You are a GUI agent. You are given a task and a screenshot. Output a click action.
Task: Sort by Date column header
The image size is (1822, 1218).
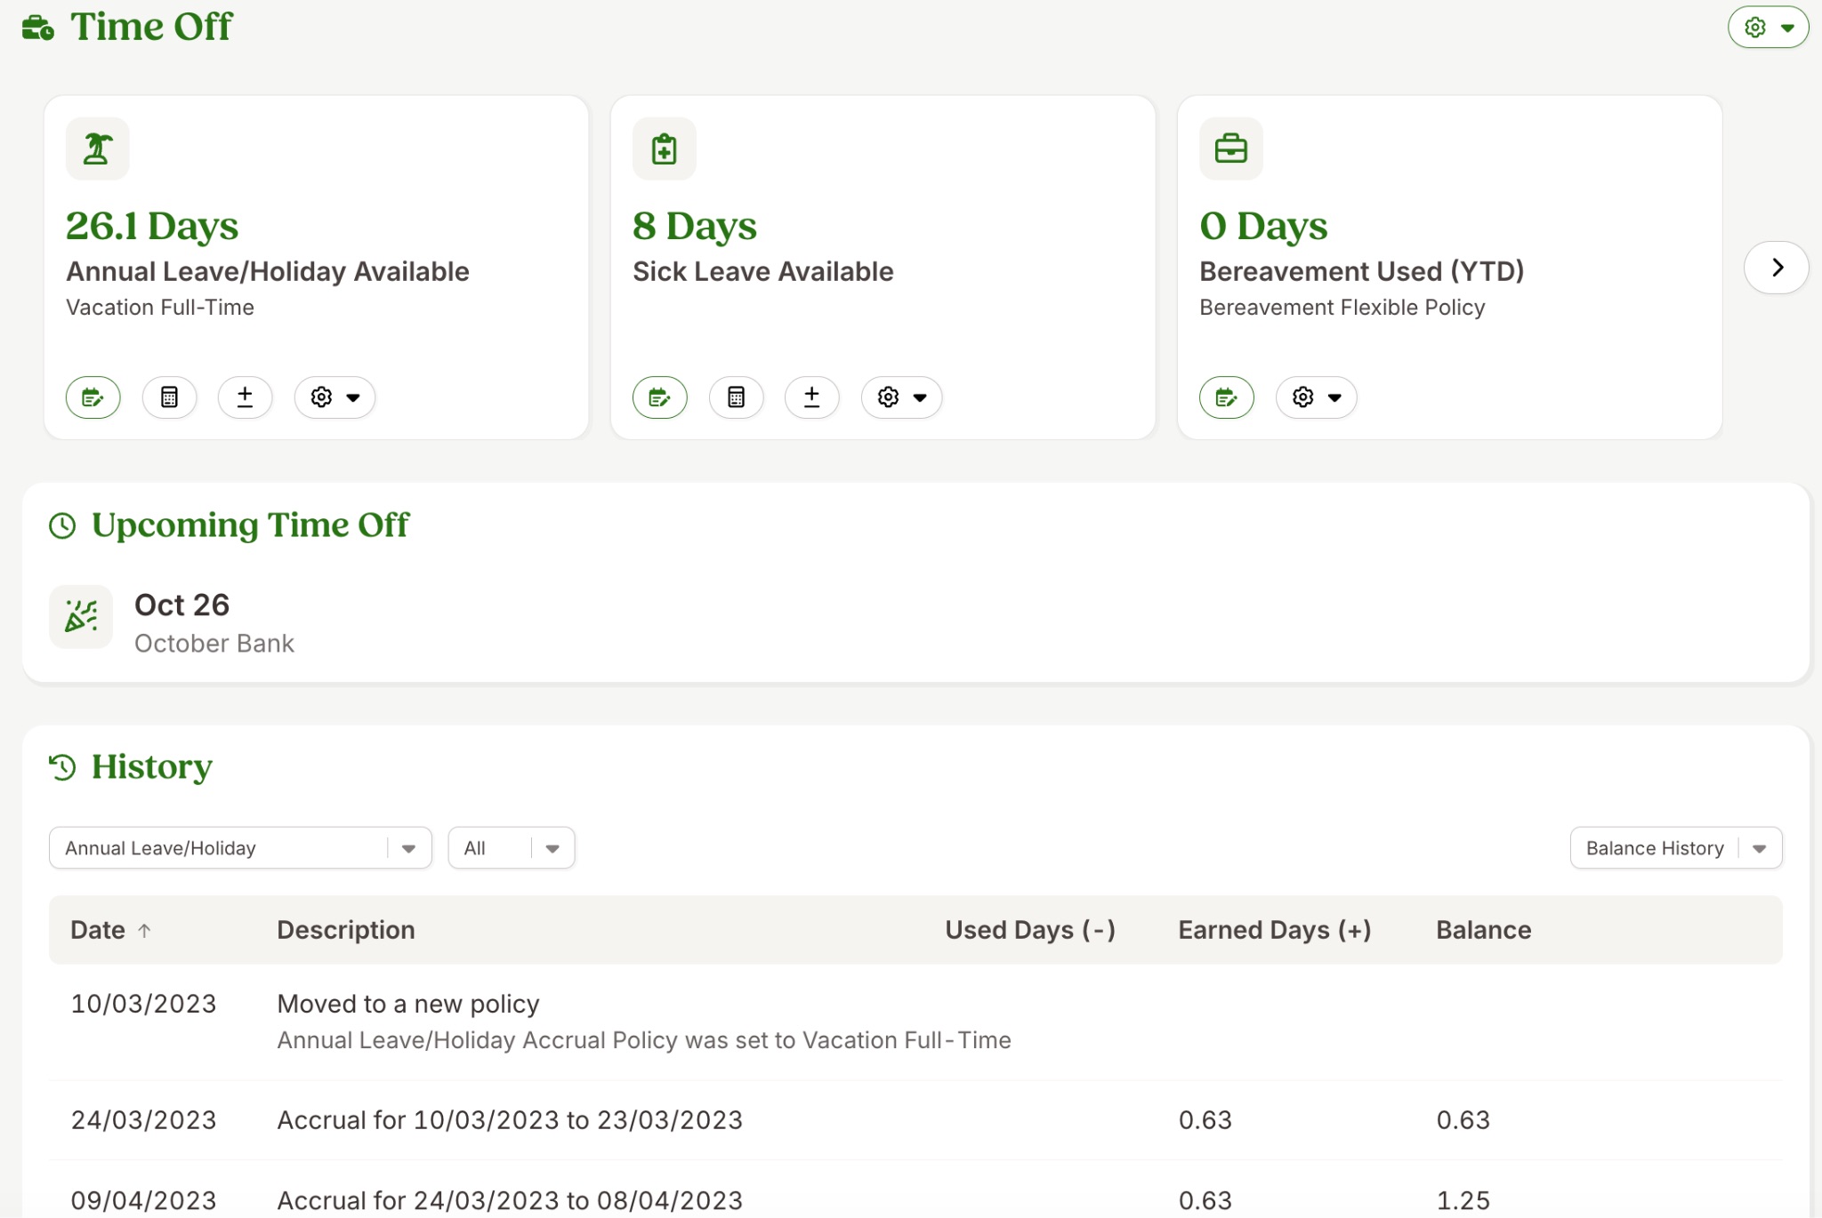[x=98, y=930]
